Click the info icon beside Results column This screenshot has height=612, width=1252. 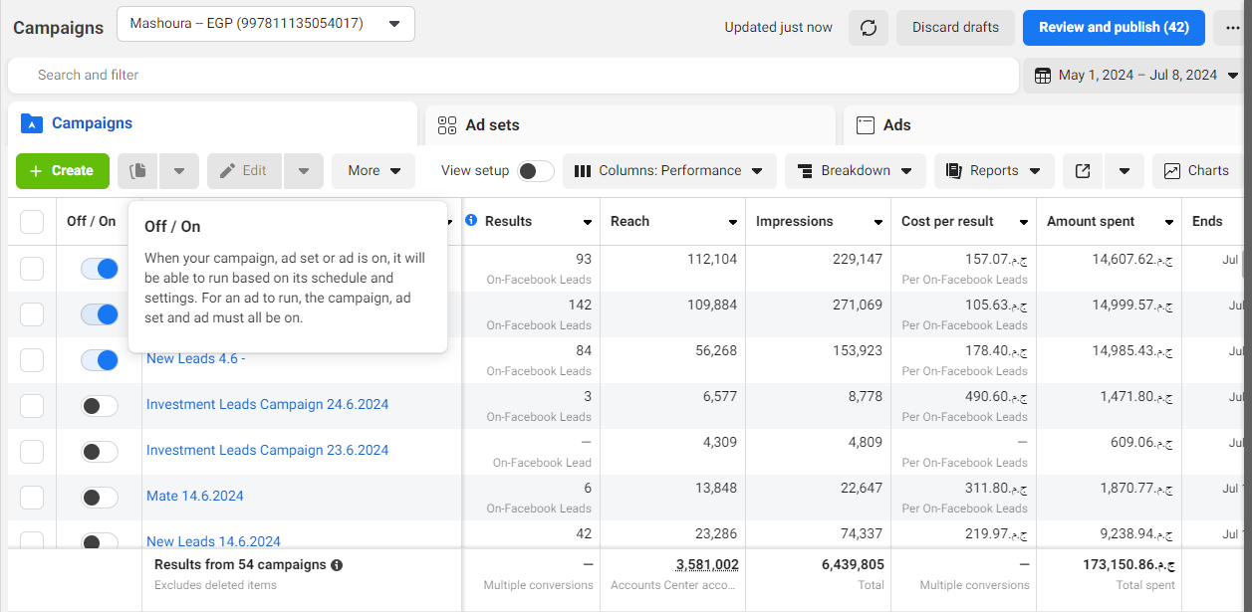click(471, 221)
